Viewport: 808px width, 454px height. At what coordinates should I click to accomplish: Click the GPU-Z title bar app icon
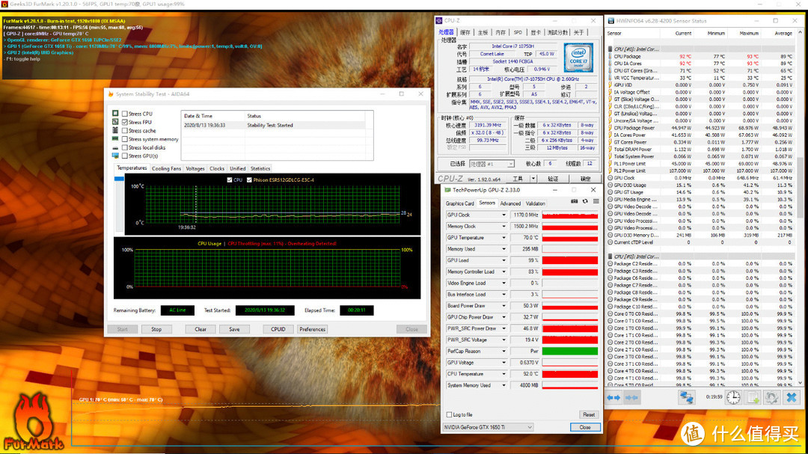pos(447,190)
